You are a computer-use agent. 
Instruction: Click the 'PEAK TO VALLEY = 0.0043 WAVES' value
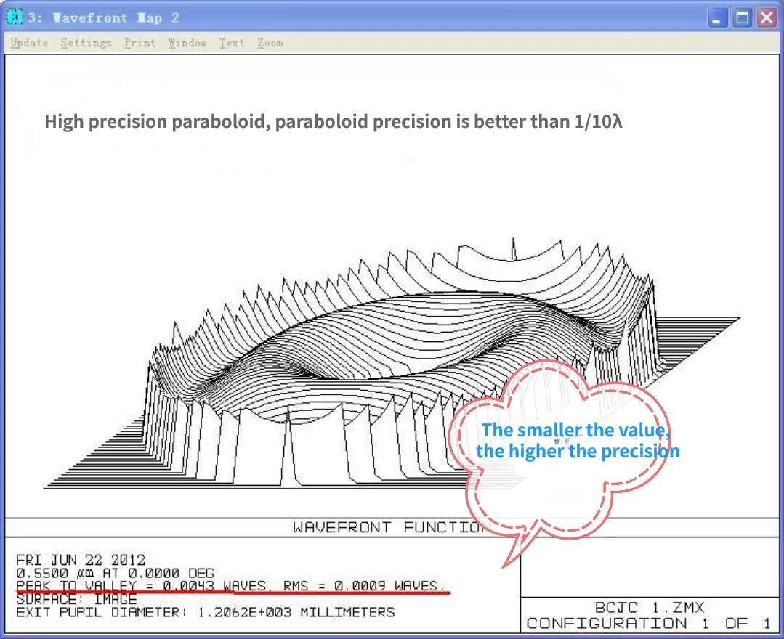click(142, 585)
